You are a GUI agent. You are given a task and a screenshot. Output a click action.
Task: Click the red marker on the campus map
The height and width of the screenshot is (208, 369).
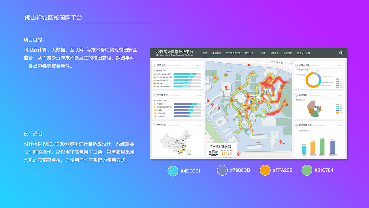click(249, 65)
